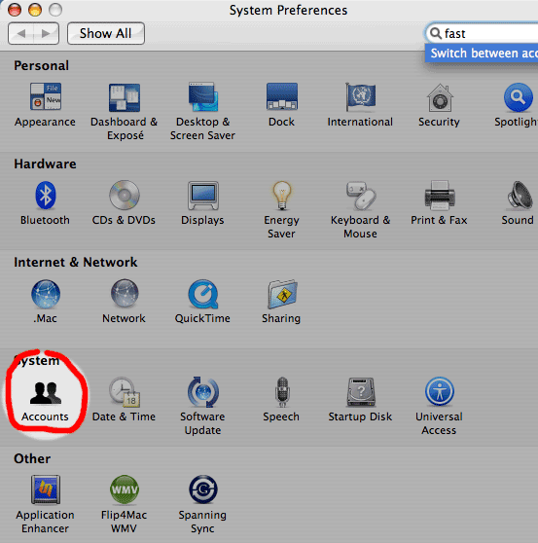Click the search field containing 'fast'
Image resolution: width=538 pixels, height=543 pixels.
click(482, 34)
